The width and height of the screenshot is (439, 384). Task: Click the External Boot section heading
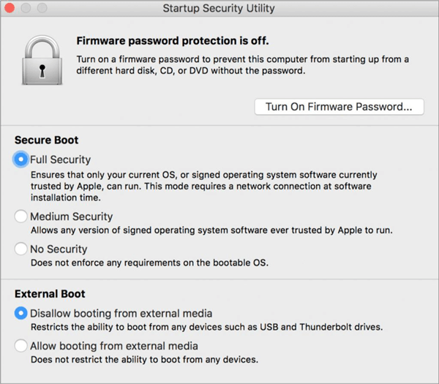[50, 294]
